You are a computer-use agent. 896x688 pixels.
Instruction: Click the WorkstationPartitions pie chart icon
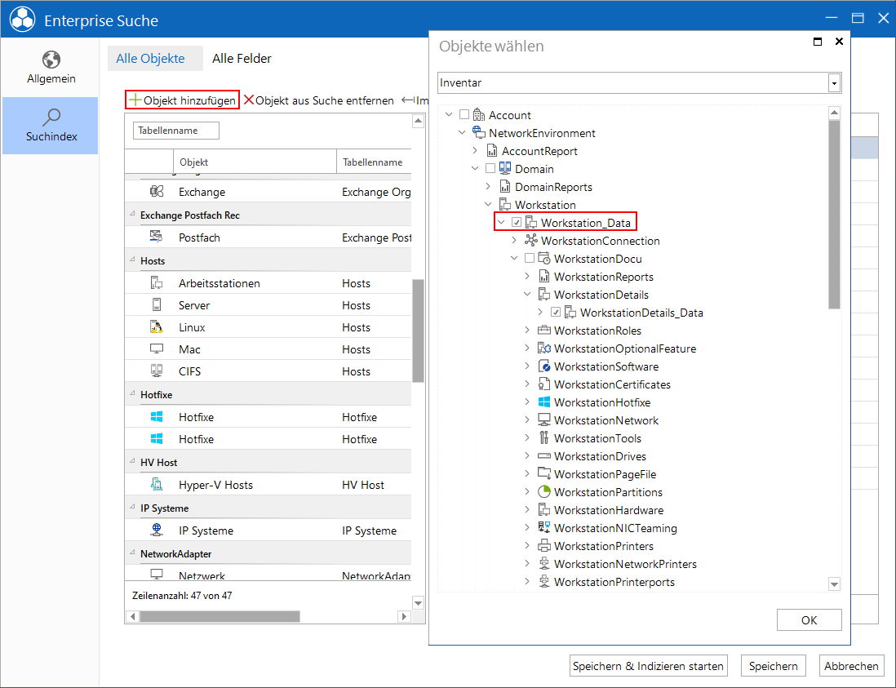click(544, 492)
